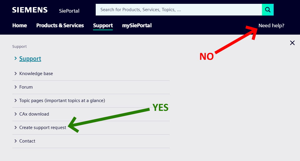This screenshot has height=161, width=300.
Task: Click chevron before the Support heading
Action: [x=16, y=59]
